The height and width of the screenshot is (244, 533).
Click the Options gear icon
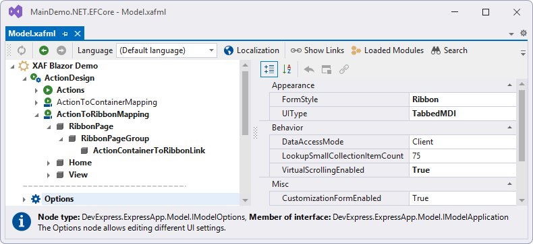[35, 199]
